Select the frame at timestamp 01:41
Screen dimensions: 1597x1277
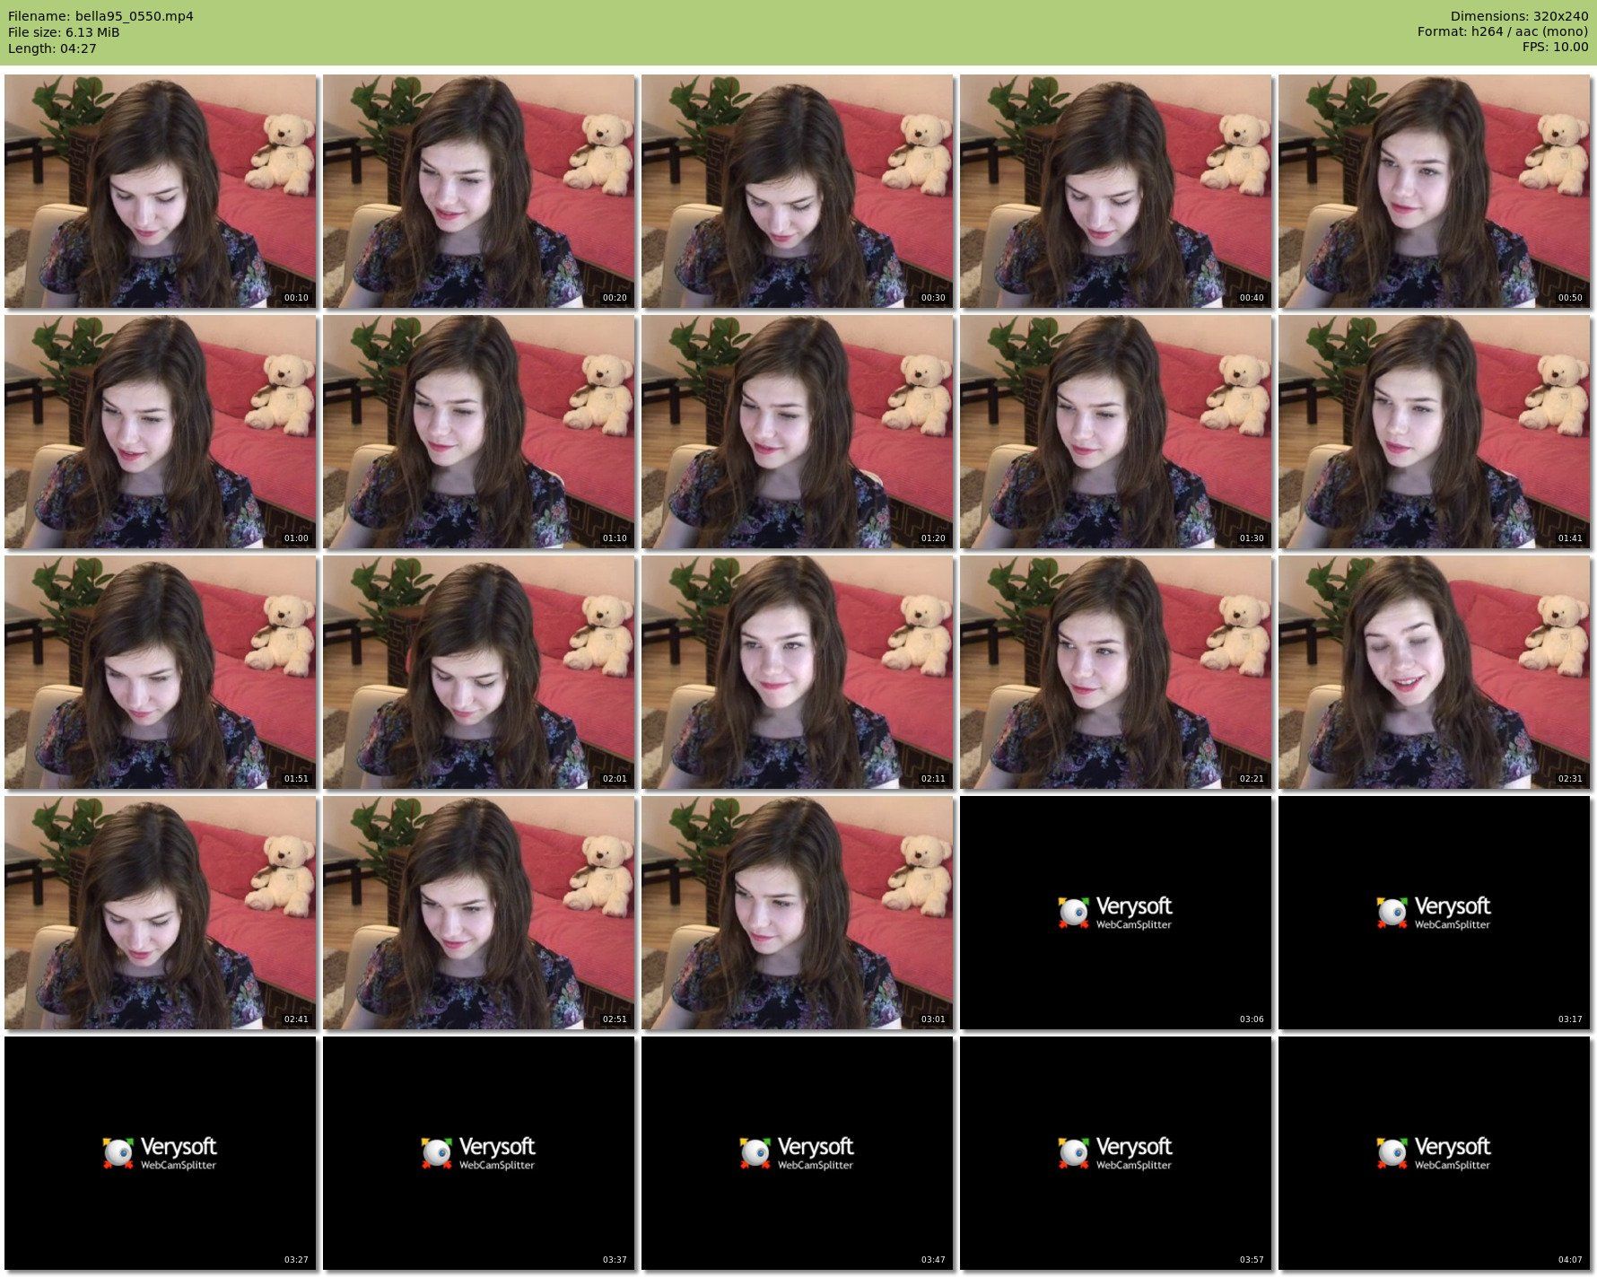click(1434, 432)
